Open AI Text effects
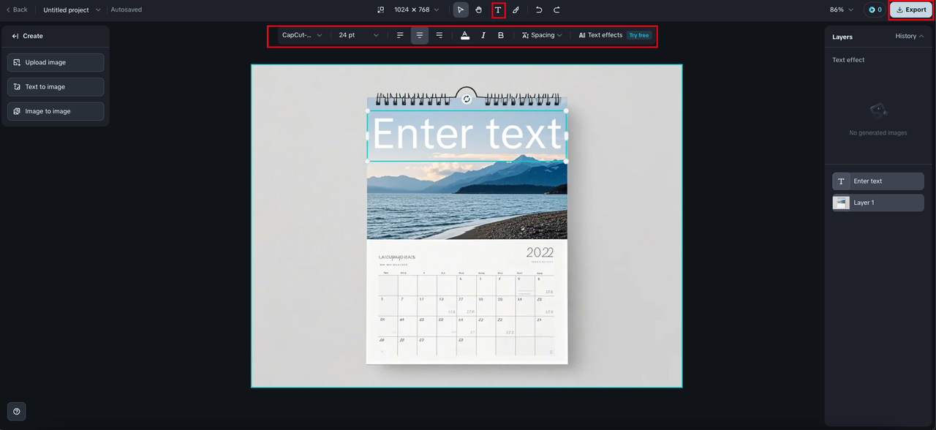This screenshot has height=430, width=936. 600,35
